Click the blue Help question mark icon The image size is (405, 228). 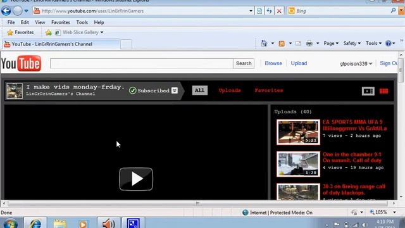pos(388,44)
